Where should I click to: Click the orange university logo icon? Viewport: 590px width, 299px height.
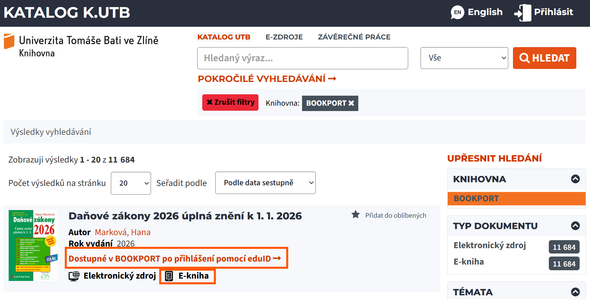click(9, 41)
